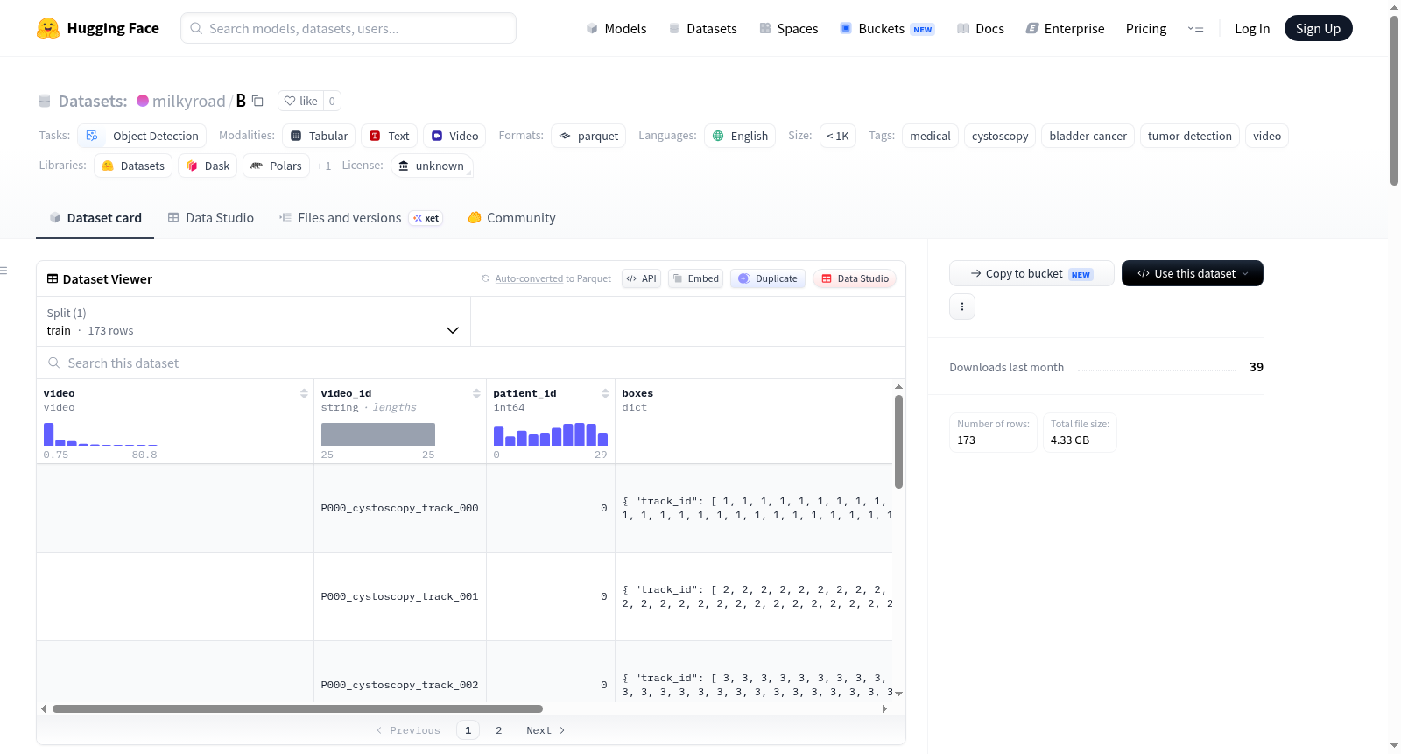
Task: Go to page 2 of the dataset
Action: tap(499, 730)
